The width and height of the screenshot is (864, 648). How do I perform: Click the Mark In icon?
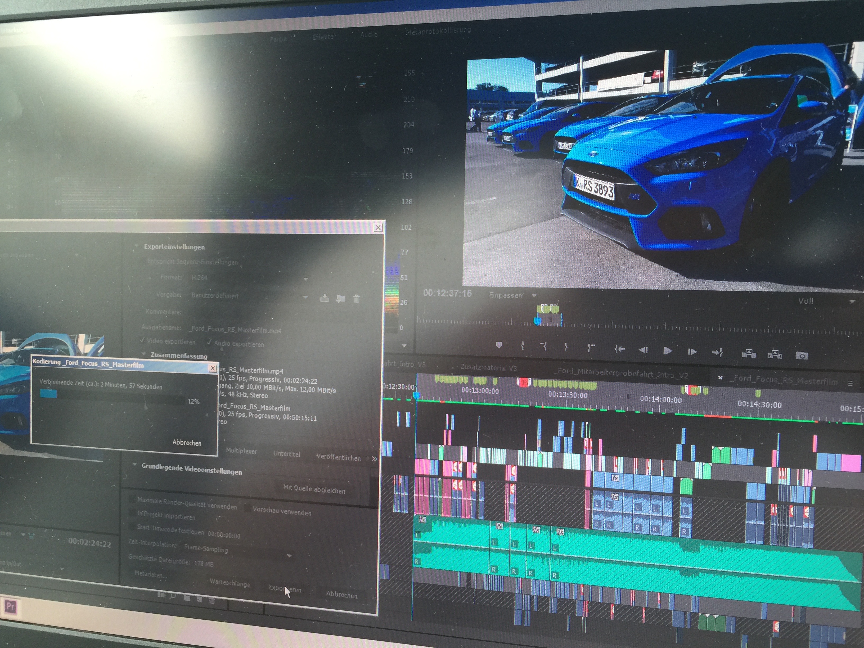tap(522, 346)
